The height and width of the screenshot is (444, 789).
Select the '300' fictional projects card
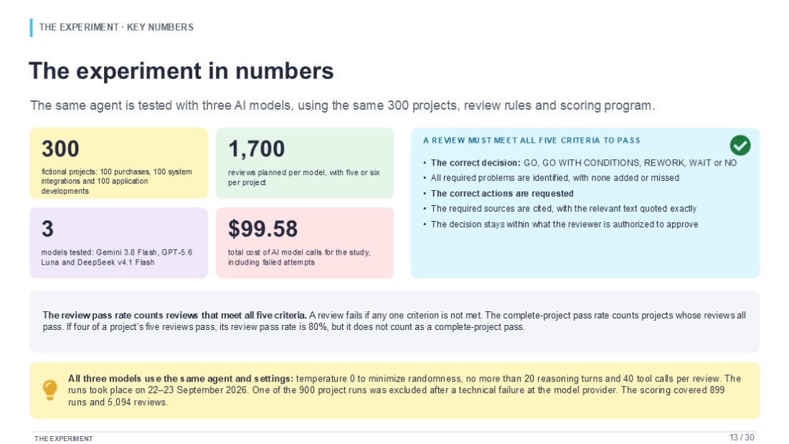click(119, 163)
